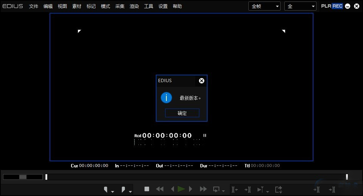Click the last icon on the bottom bar

(332, 190)
